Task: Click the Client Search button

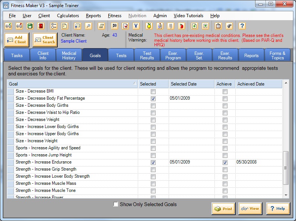Action: point(45,40)
